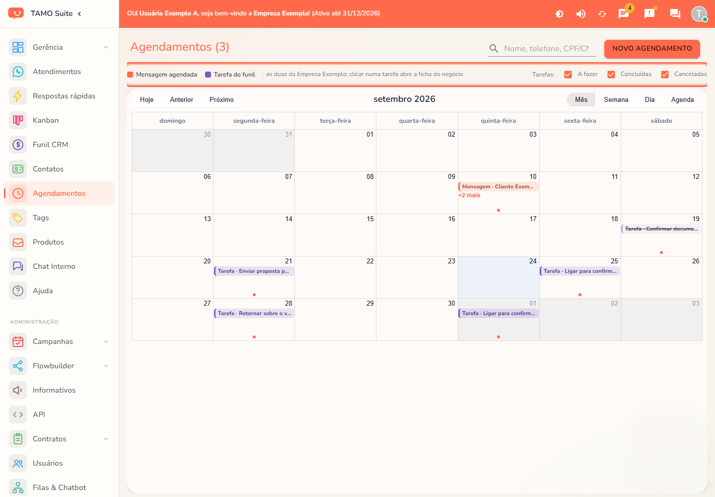
Task: Open the Chat Interno icon
Action: click(18, 266)
